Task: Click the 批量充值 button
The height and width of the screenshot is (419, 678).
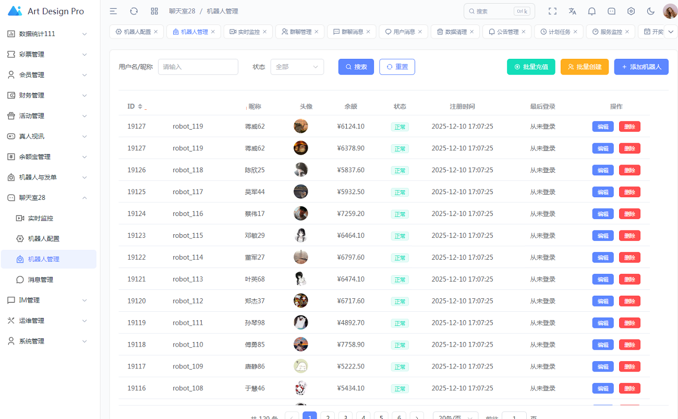Action: click(531, 67)
